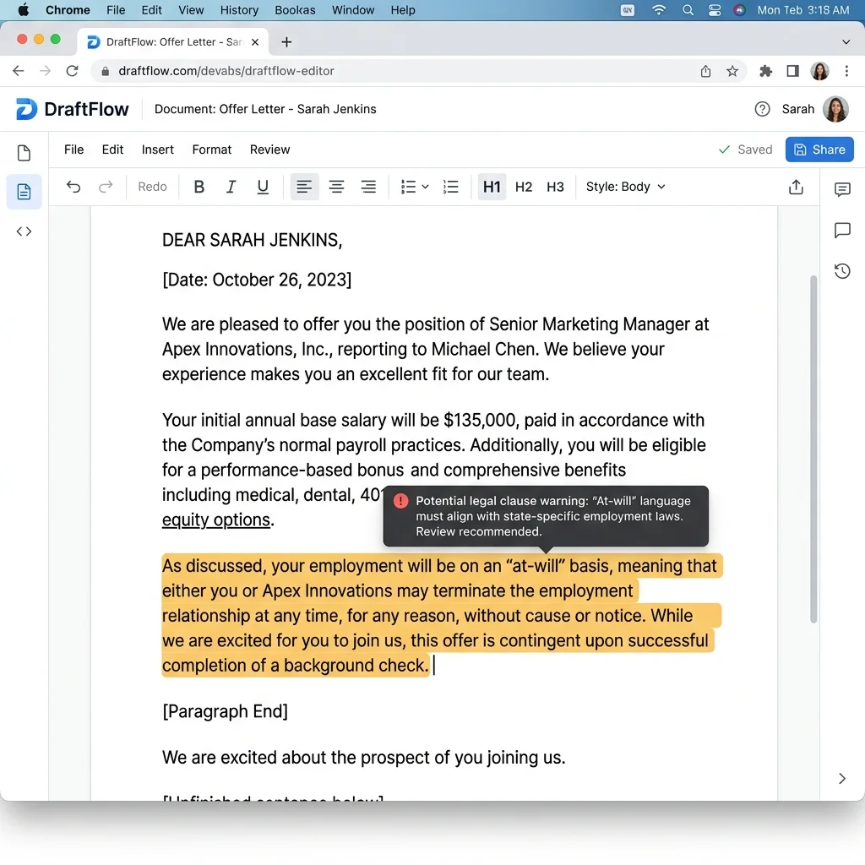The height and width of the screenshot is (865, 865).
Task: Open Sarah's profile avatar in app header
Action: coord(835,109)
